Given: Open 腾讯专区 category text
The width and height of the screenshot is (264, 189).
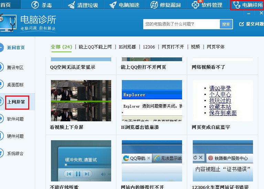Looking at the screenshot, I should 15,68.
